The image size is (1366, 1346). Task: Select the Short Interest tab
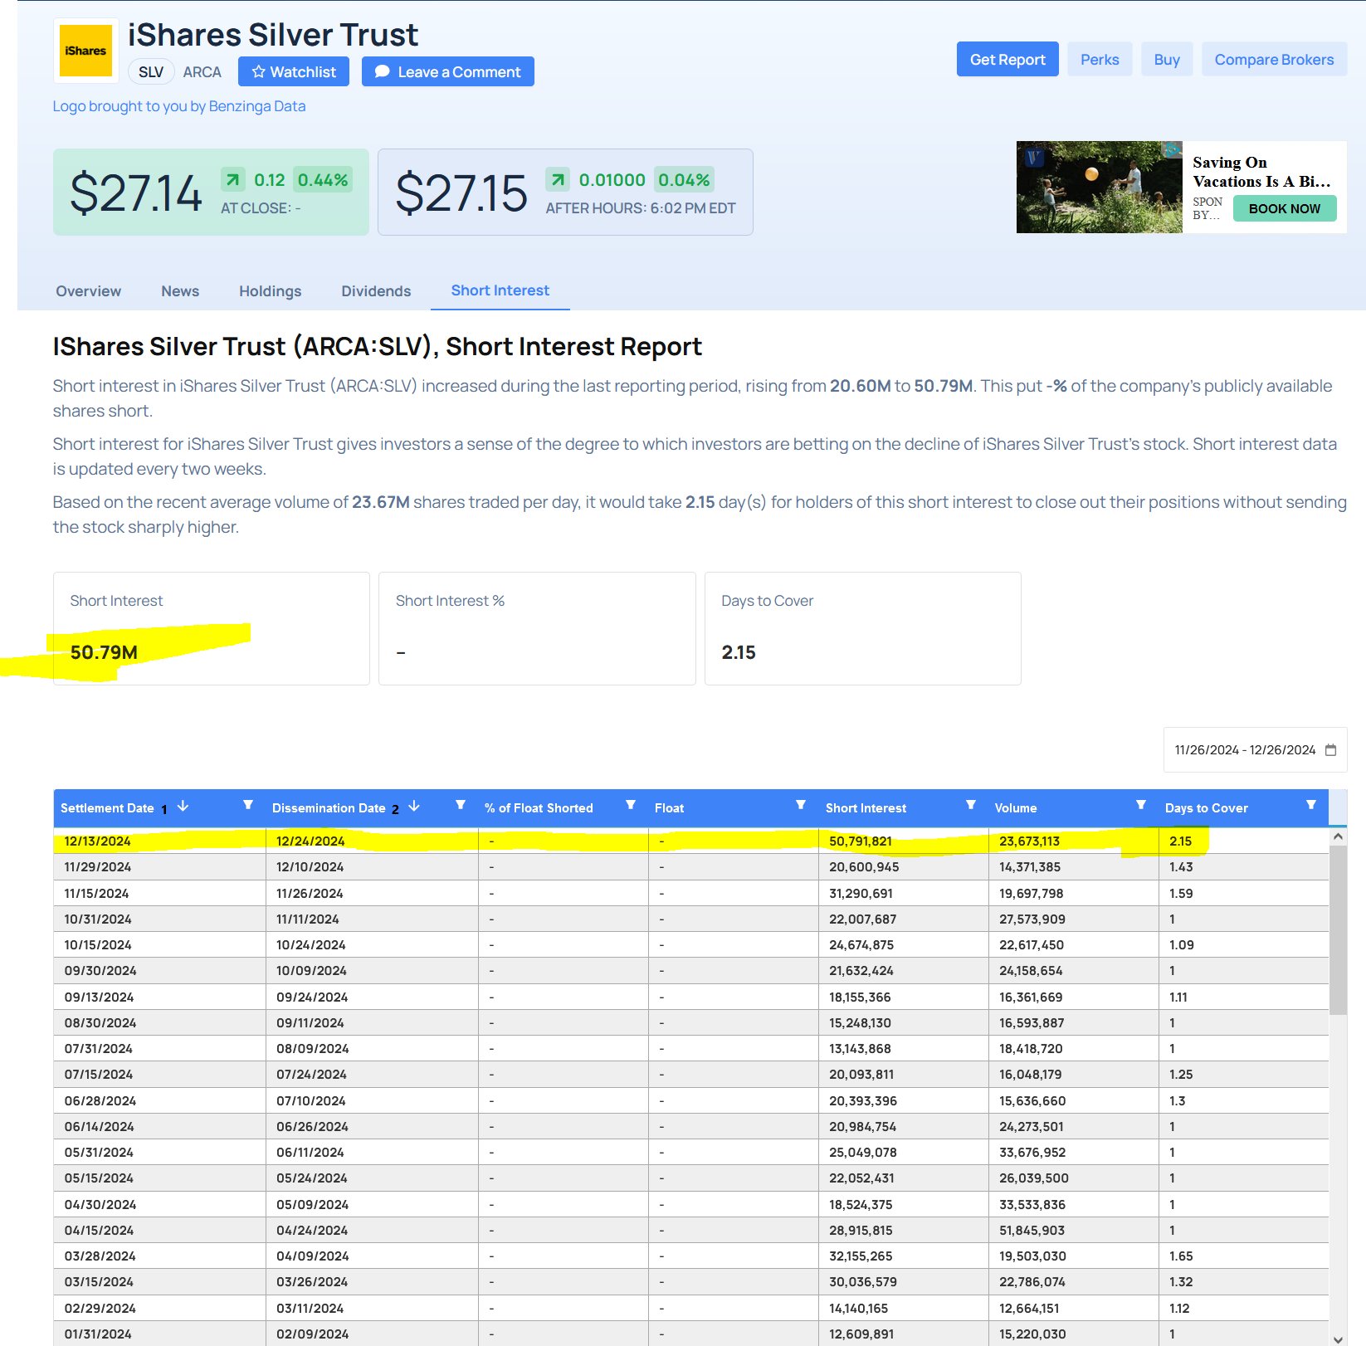(x=500, y=290)
